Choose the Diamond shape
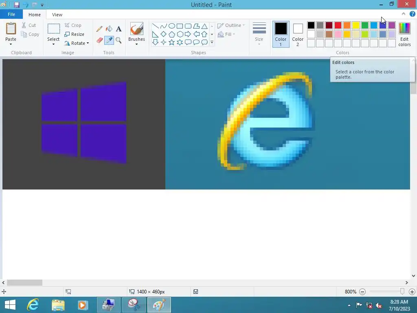This screenshot has width=417, height=313. pos(164,34)
